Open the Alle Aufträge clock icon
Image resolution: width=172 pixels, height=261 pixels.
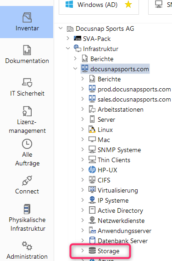(x=27, y=144)
